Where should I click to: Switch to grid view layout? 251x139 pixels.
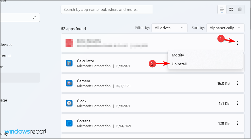coord(231,9)
